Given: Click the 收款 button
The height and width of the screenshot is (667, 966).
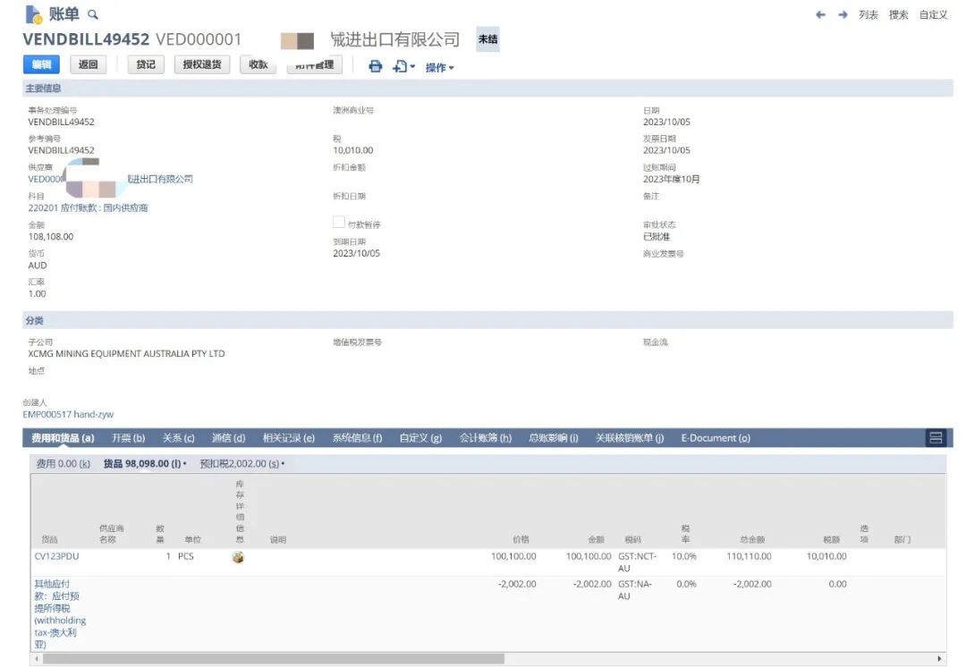Looking at the screenshot, I should coord(258,64).
